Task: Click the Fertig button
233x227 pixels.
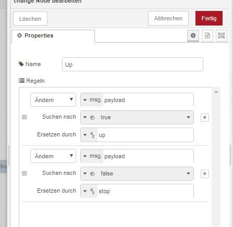Action: coord(209,18)
